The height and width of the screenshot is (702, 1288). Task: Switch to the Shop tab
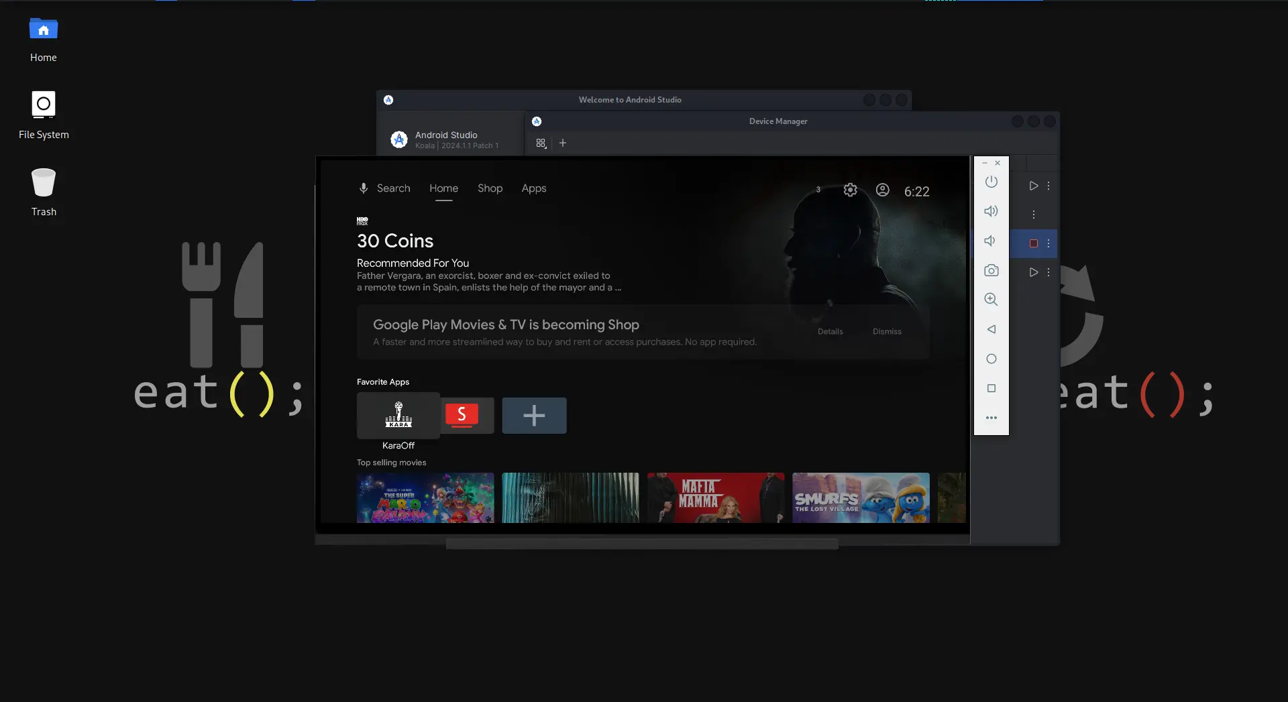coord(490,188)
